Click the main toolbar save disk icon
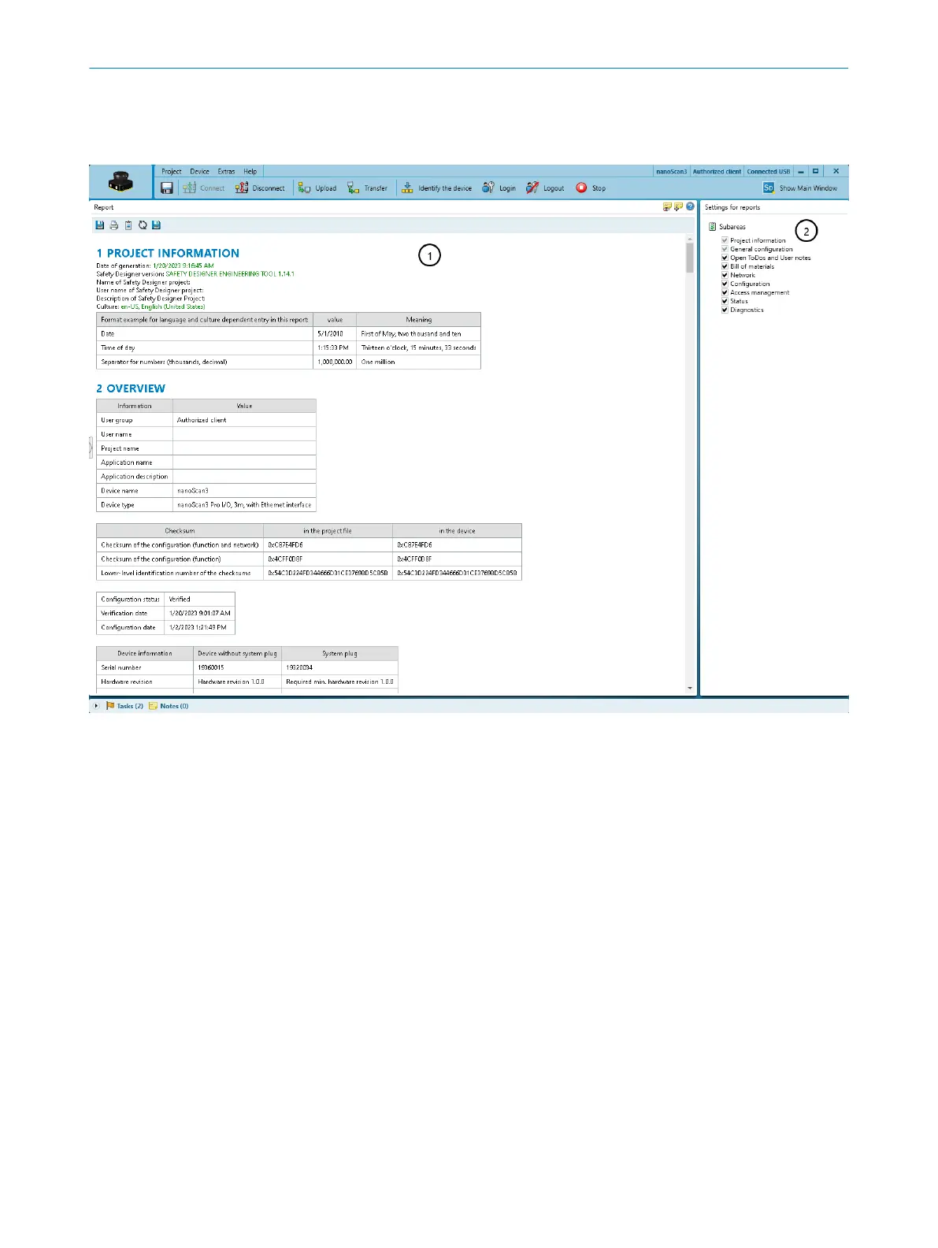The width and height of the screenshot is (938, 1248). 167,188
